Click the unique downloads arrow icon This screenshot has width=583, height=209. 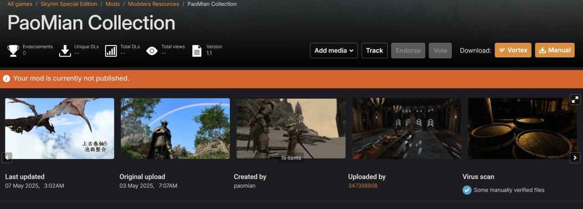pyautogui.click(x=65, y=51)
